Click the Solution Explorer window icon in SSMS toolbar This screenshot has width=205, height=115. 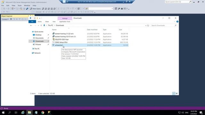pos(116,9)
